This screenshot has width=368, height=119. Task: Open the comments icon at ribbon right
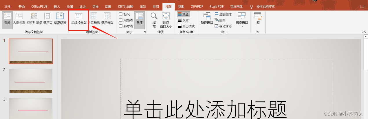tap(362, 6)
